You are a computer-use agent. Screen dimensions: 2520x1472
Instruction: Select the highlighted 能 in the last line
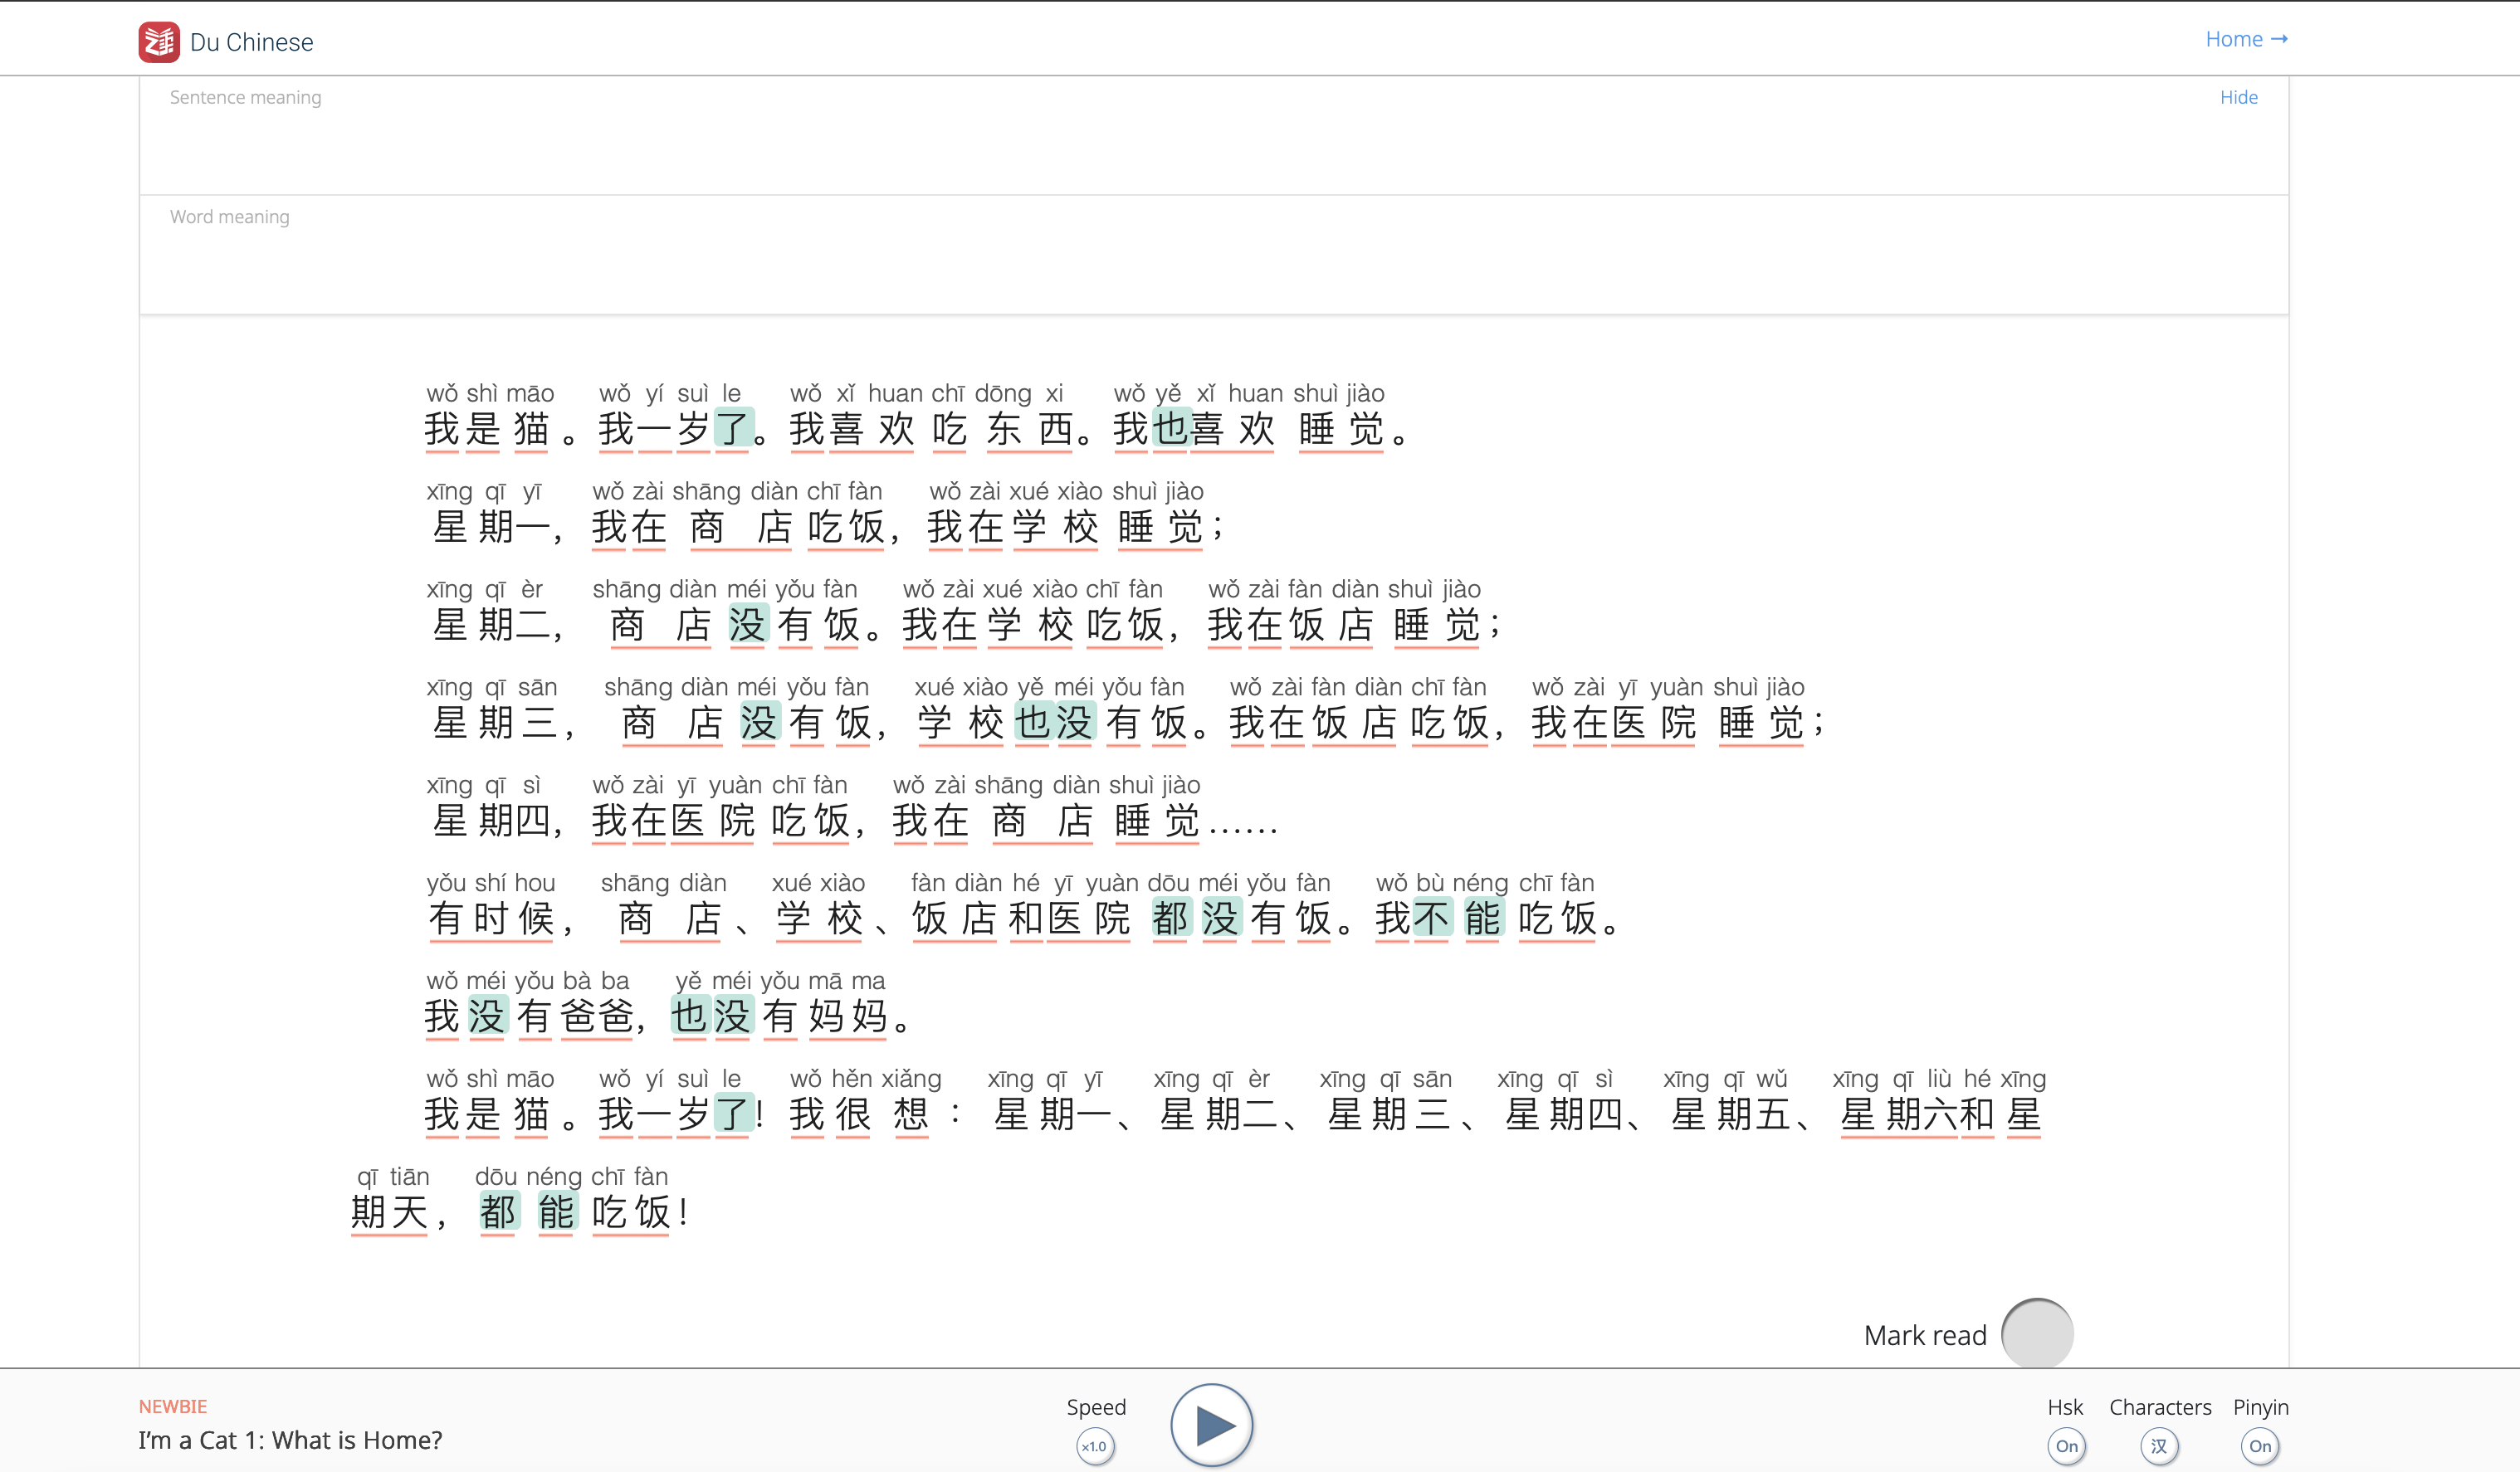pos(557,1213)
